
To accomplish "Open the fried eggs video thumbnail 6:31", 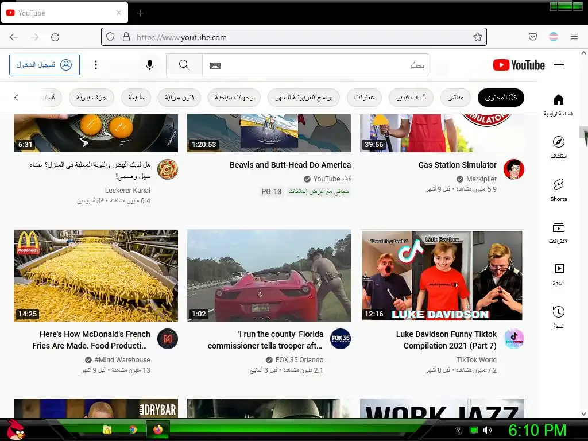I will click(x=96, y=133).
